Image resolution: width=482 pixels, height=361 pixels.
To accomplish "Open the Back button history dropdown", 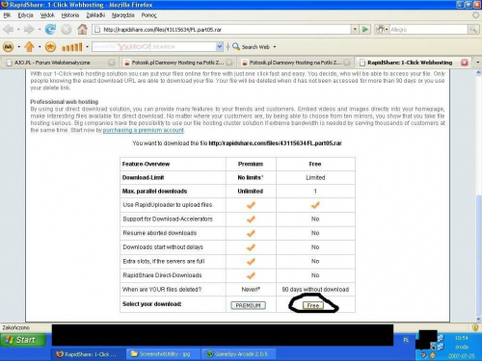I will tap(18, 30).
